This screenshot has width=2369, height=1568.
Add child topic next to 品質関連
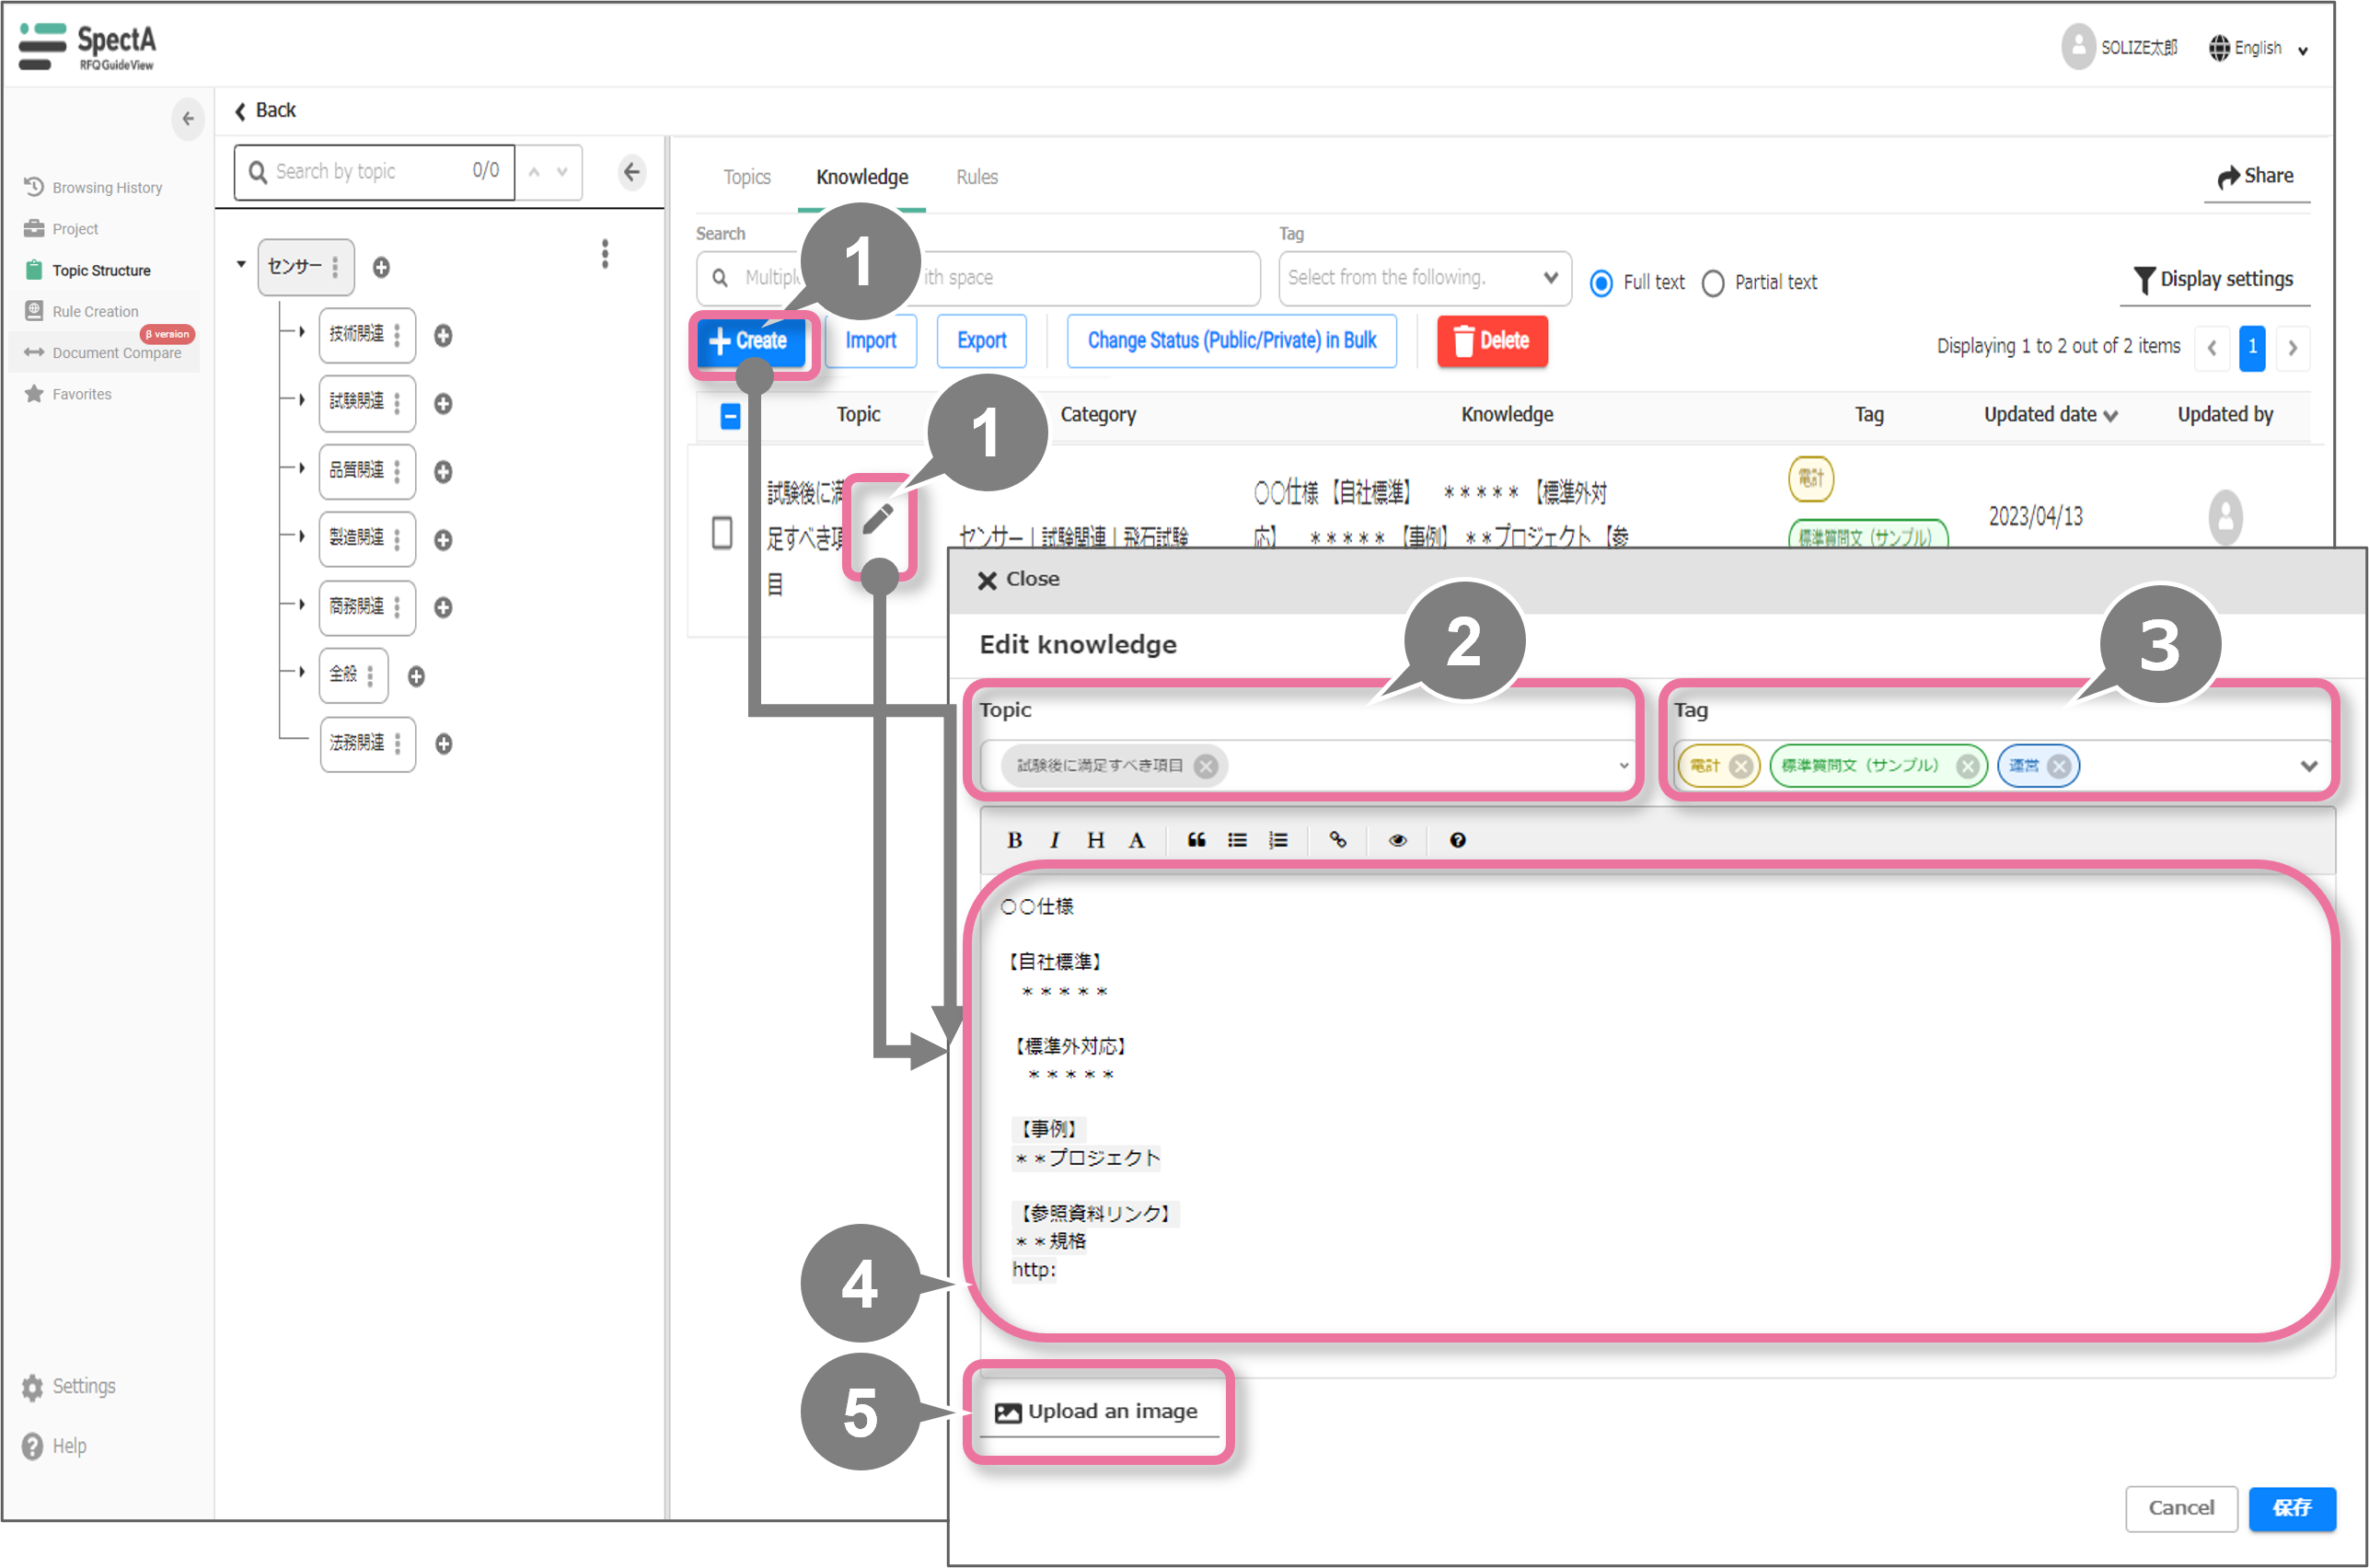tap(443, 471)
